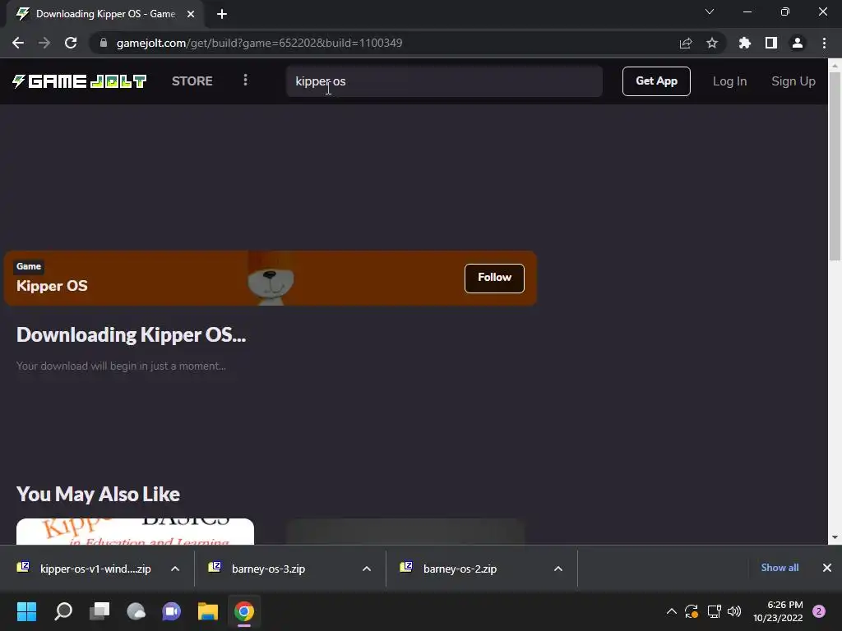Open Task View on the taskbar
The width and height of the screenshot is (842, 631).
click(x=99, y=611)
